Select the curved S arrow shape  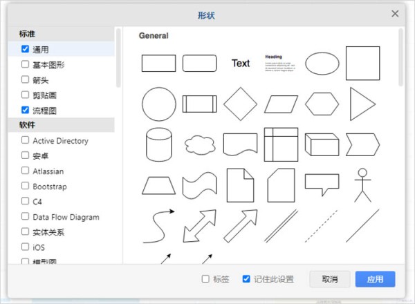point(159,226)
